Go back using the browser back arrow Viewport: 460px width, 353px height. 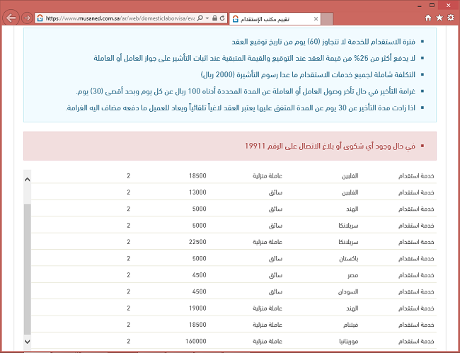[x=11, y=18]
